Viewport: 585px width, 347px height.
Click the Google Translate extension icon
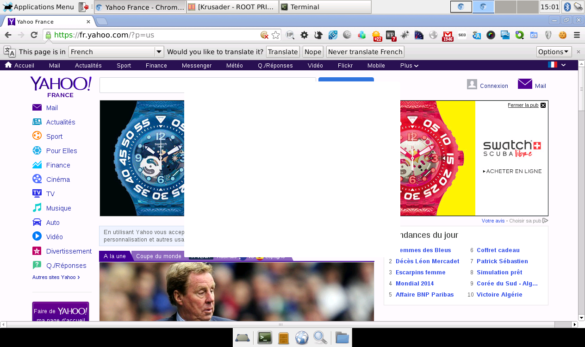477,35
